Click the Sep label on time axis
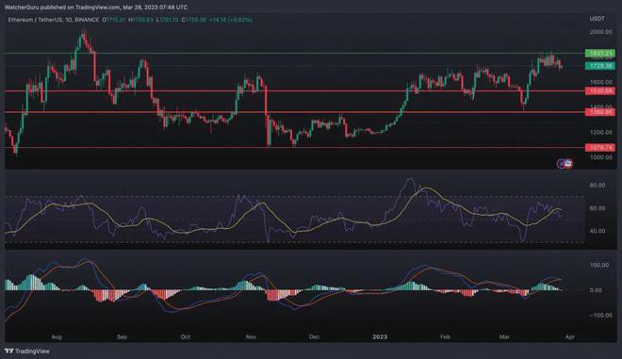Screen dimensions: 622x359 pos(122,336)
